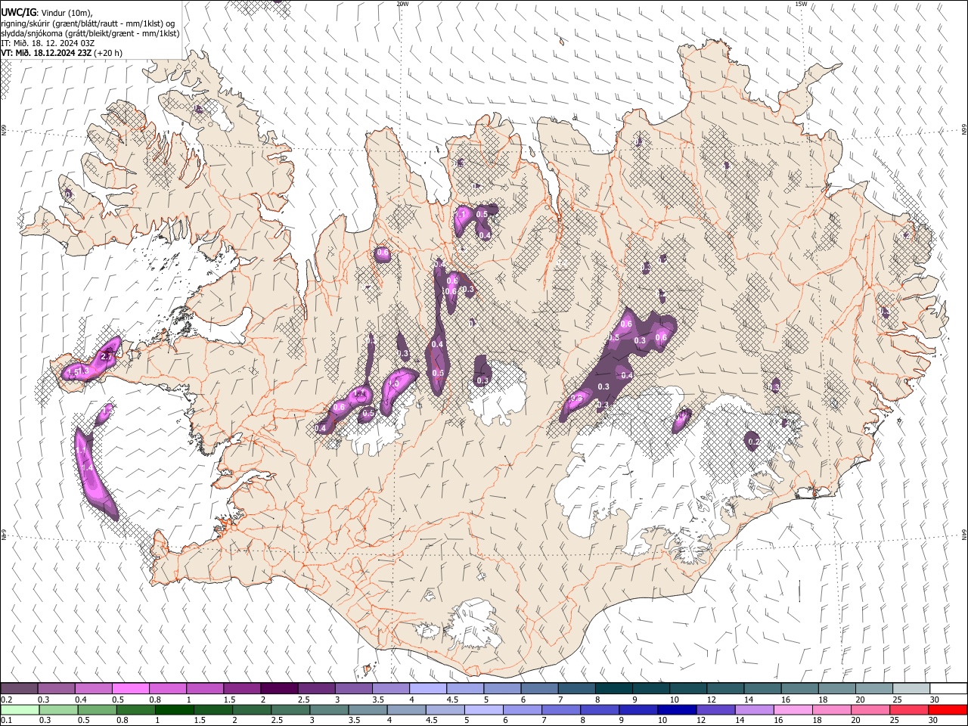Pick the 1.5 deep purple swatch, upper legend row

(242, 689)
